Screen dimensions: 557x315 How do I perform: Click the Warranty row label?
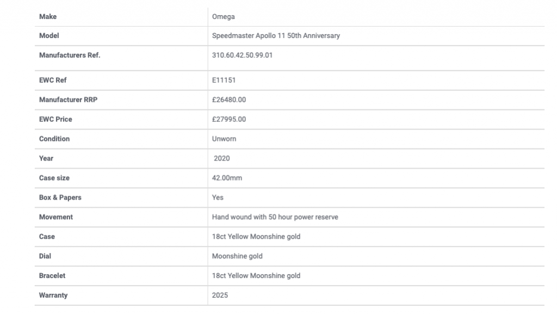53,295
